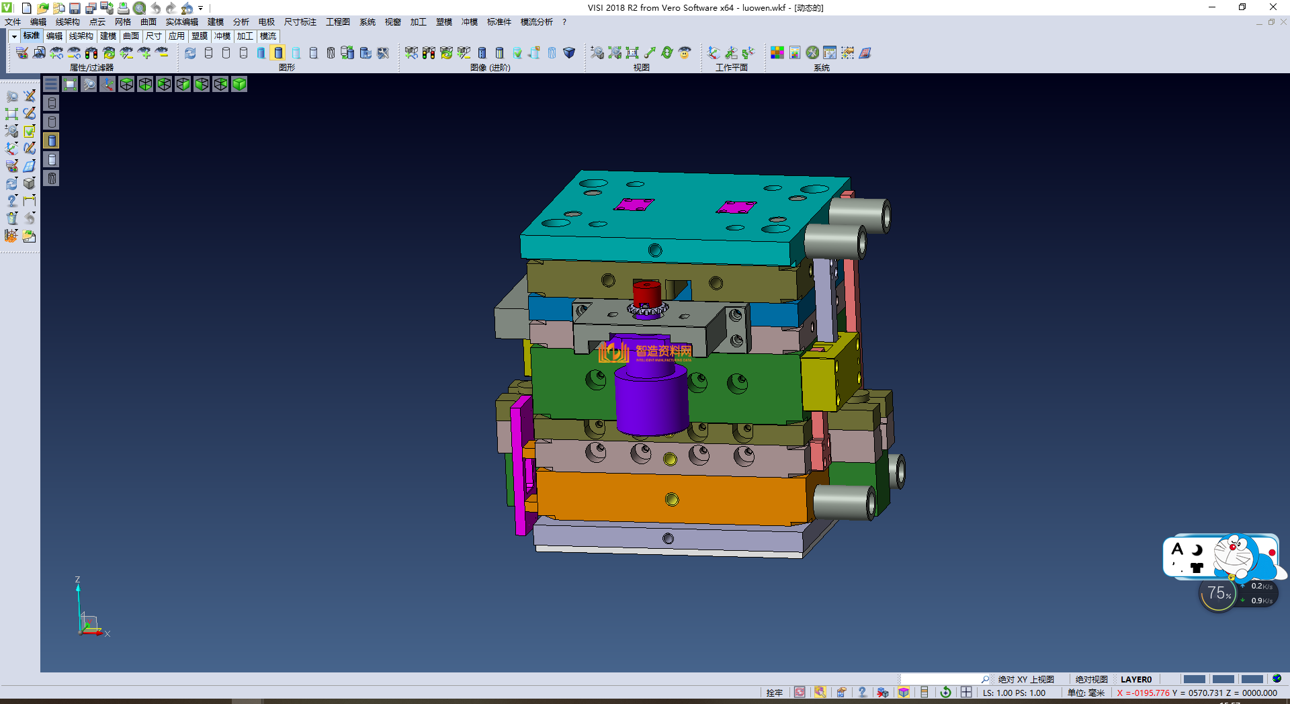Switch to the 建模 toolbar tab
1290x704 pixels.
(x=108, y=36)
